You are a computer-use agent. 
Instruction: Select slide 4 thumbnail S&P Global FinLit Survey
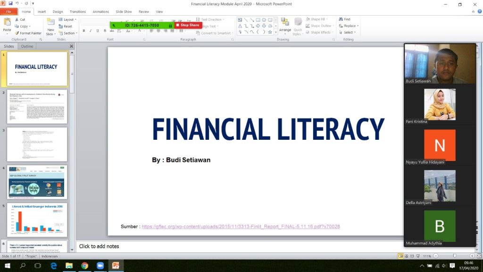(37, 182)
